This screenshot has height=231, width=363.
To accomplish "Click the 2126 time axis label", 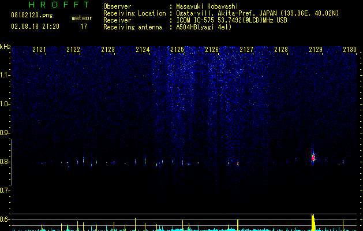I will [x=212, y=50].
